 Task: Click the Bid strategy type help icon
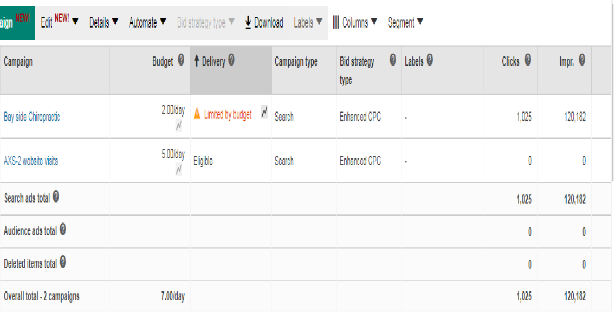393,61
